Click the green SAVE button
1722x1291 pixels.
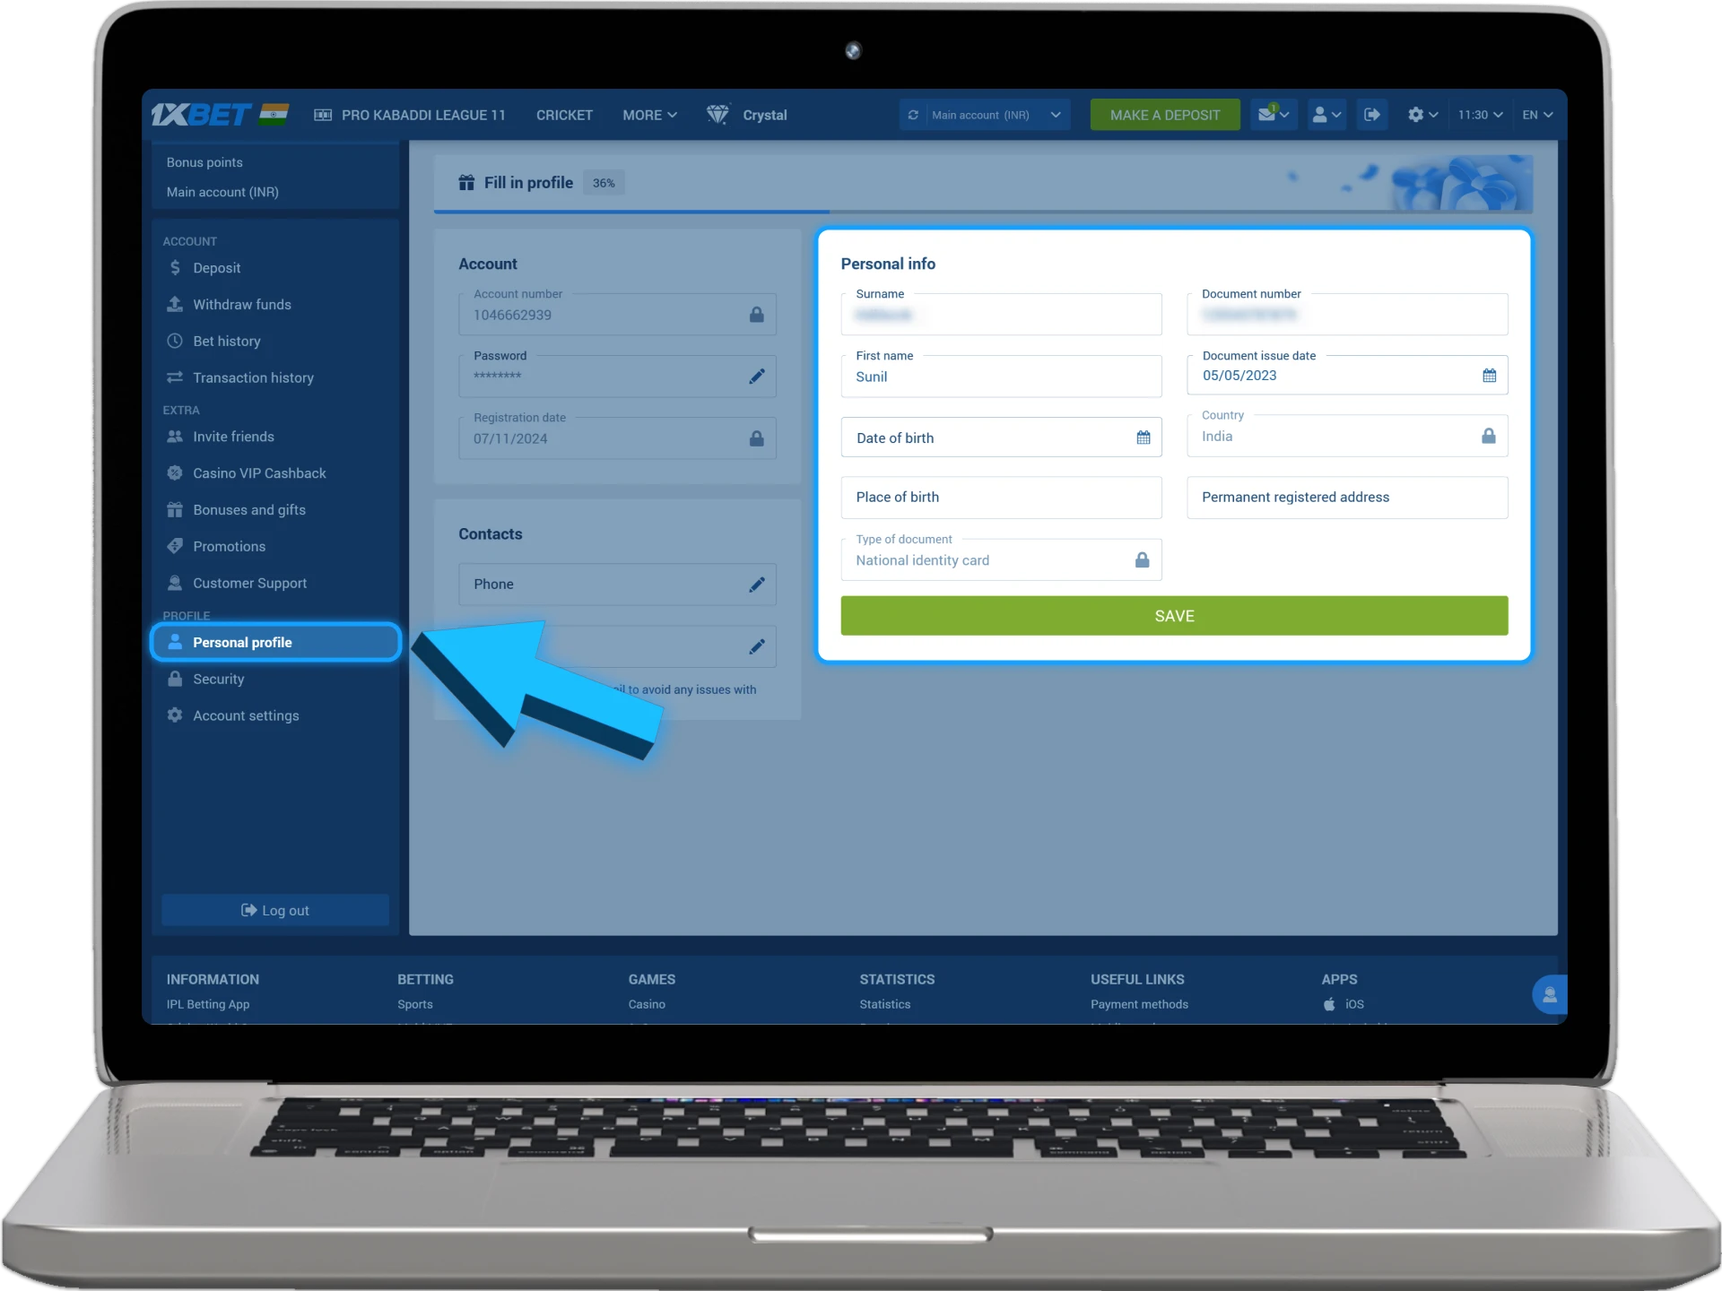click(1173, 614)
